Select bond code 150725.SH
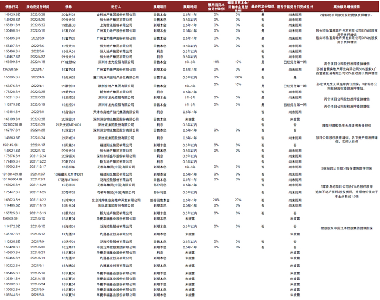Viewport: 380px width, 300px height. click(x=11, y=213)
